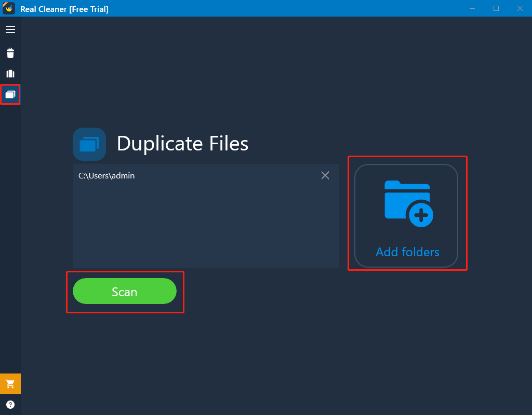
Task: Click the Real Cleaner app icon in title bar
Action: 9,8
